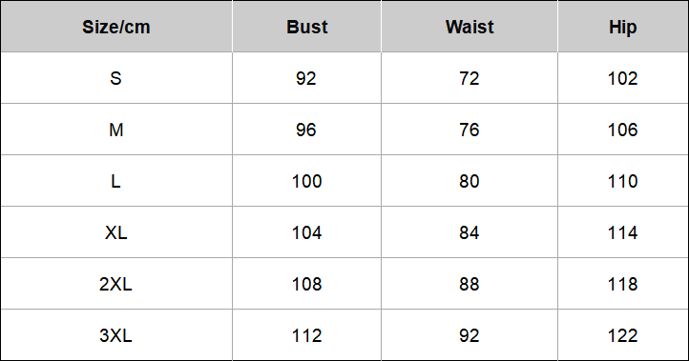Viewport: 689px width, 361px height.
Task: Click waist value 84 for size XL
Action: pyautogui.click(x=470, y=232)
